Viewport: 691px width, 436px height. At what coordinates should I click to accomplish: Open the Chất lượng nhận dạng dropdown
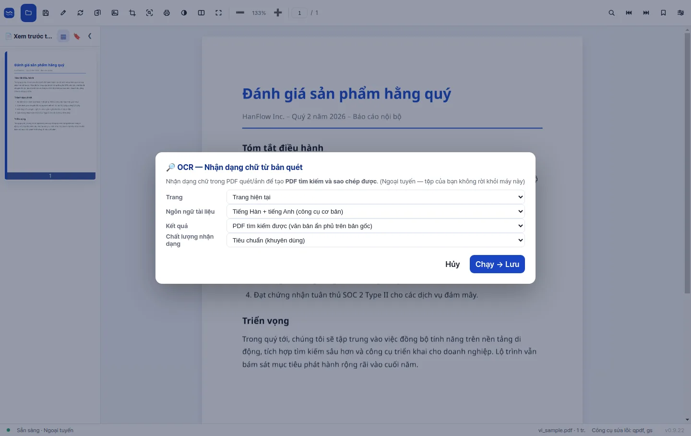point(375,240)
